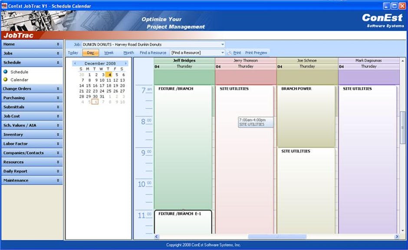Click Today to jump to current date
The image size is (408, 250).
pos(72,52)
